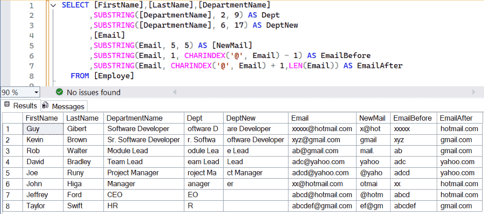This screenshot has height=214, width=484.
Task: Click the abcdef@gmail.com cell
Action: point(322,206)
